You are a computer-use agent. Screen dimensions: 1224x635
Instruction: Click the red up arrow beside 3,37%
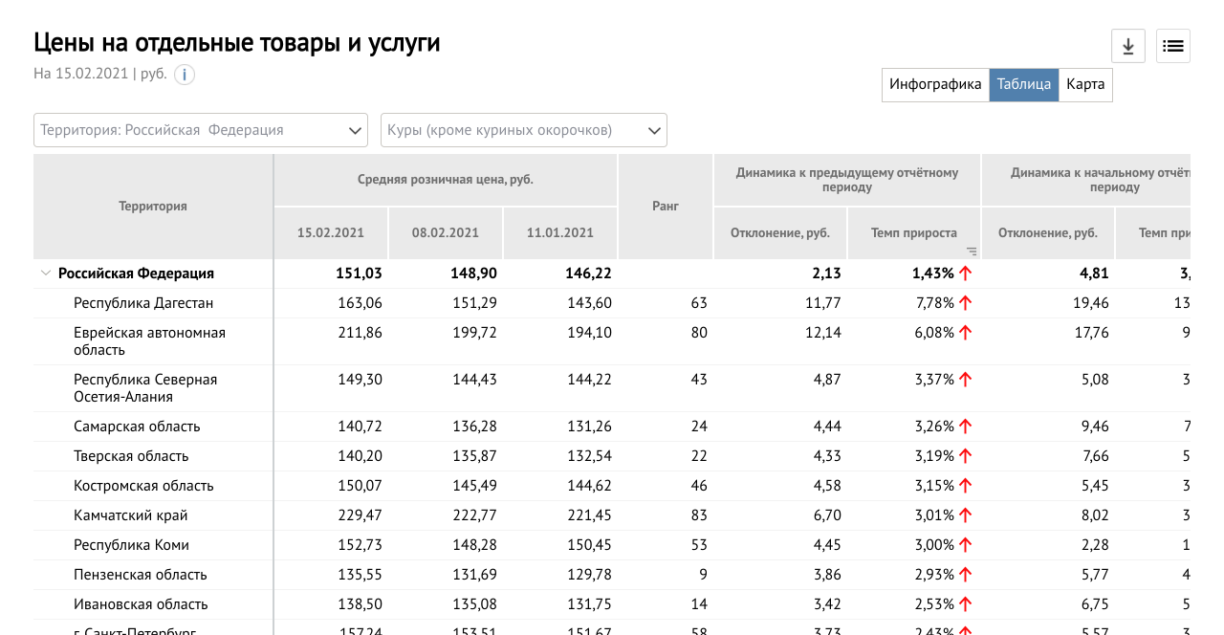pyautogui.click(x=965, y=380)
